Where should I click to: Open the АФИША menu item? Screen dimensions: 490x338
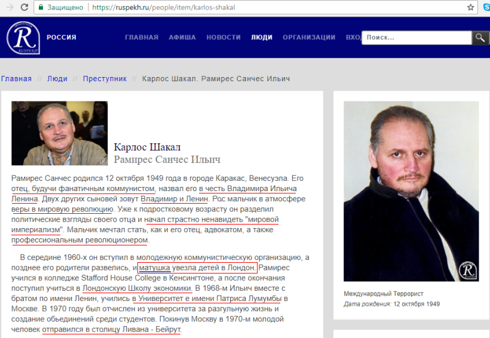[x=182, y=37]
